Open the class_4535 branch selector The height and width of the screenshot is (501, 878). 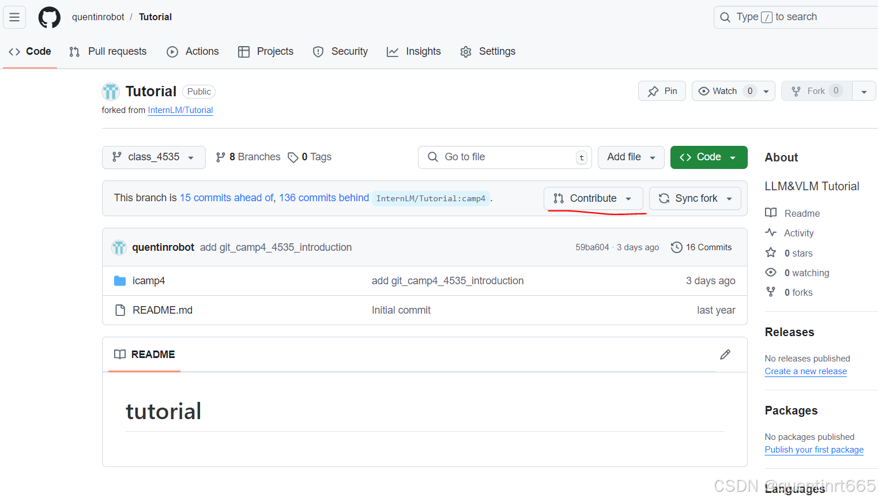pos(154,157)
